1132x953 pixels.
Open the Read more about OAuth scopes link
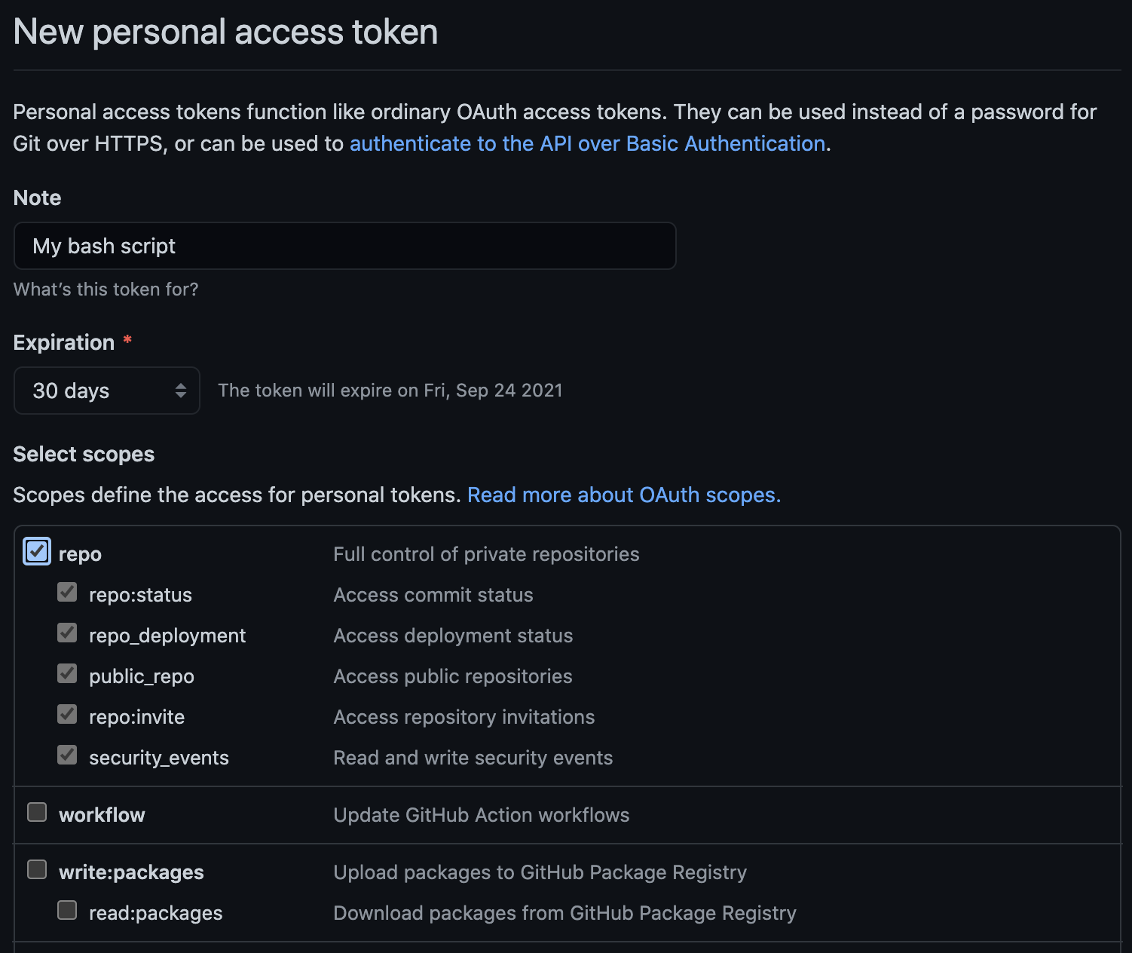click(624, 495)
